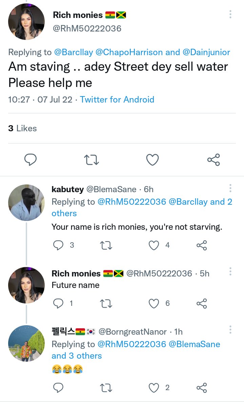Screen dimensions: 244x404
Task: Open the @ChapoHarrison mention link
Action: [129, 52]
